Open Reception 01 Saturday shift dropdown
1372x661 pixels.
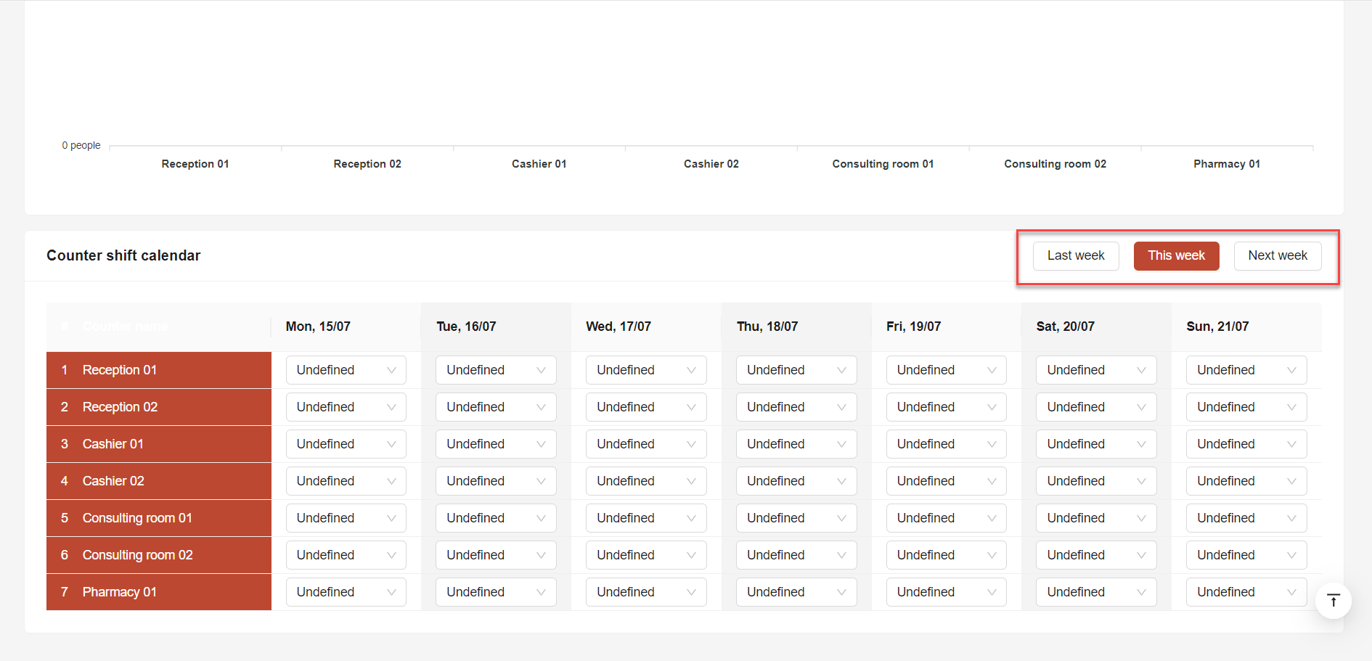(1096, 370)
